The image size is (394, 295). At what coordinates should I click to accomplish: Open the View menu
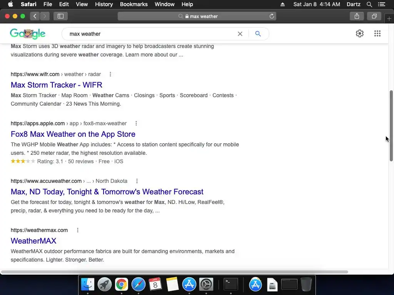82,4
